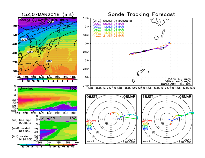
Task: Click the 15Z,07MAR2018 (init) heading
Action: point(48,14)
